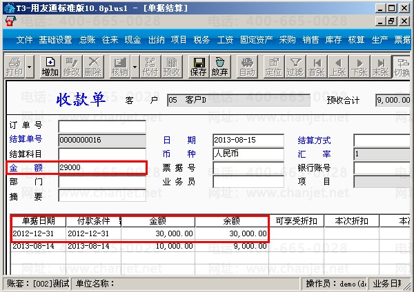Click the 订单号 input field
This screenshot has width=414, height=292.
pyautogui.click(x=102, y=126)
